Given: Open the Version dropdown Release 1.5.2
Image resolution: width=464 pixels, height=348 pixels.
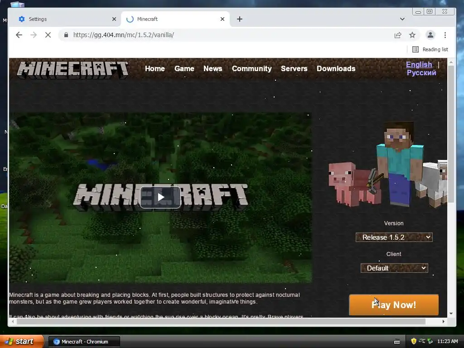Looking at the screenshot, I should (394, 237).
